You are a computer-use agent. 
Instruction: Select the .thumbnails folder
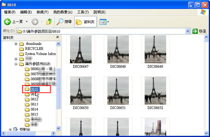click(x=30, y=44)
